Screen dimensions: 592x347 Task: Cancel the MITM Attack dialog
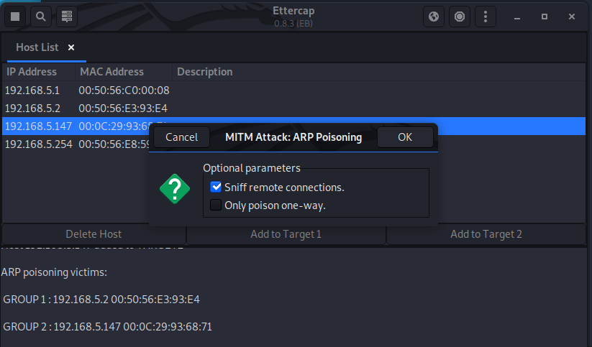(x=181, y=137)
